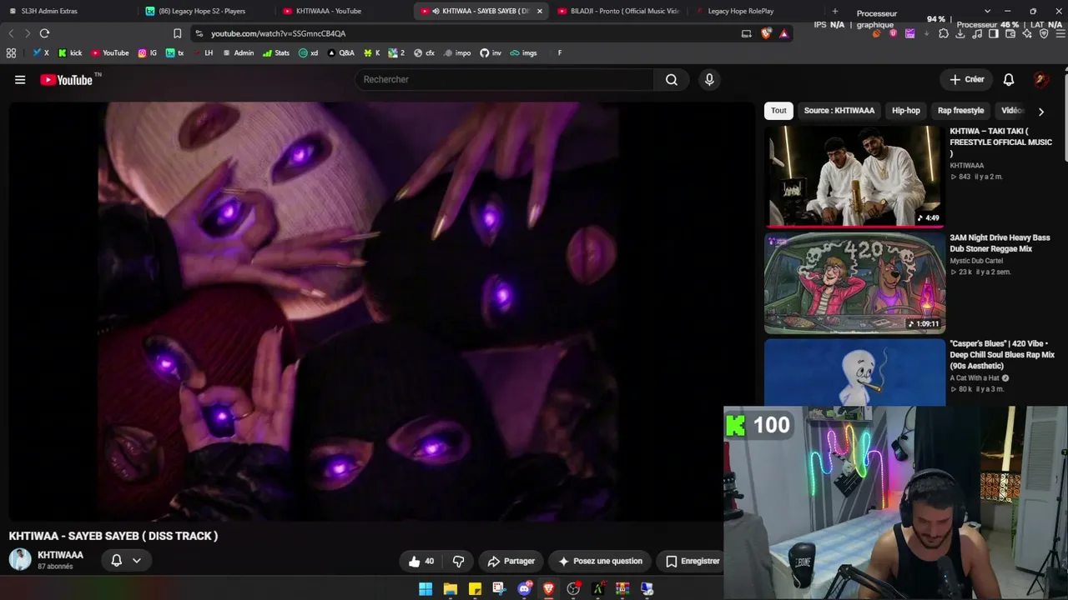Open the Q&A bookmark

pyautogui.click(x=340, y=53)
